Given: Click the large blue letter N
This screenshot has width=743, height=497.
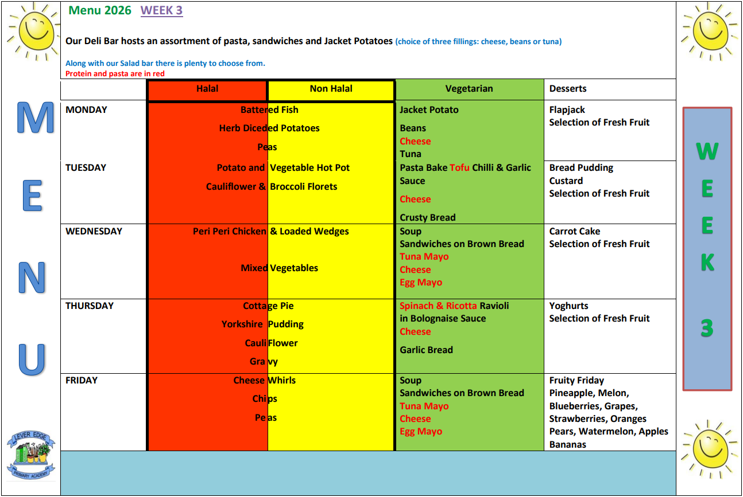Looking at the screenshot, I should point(32,279).
